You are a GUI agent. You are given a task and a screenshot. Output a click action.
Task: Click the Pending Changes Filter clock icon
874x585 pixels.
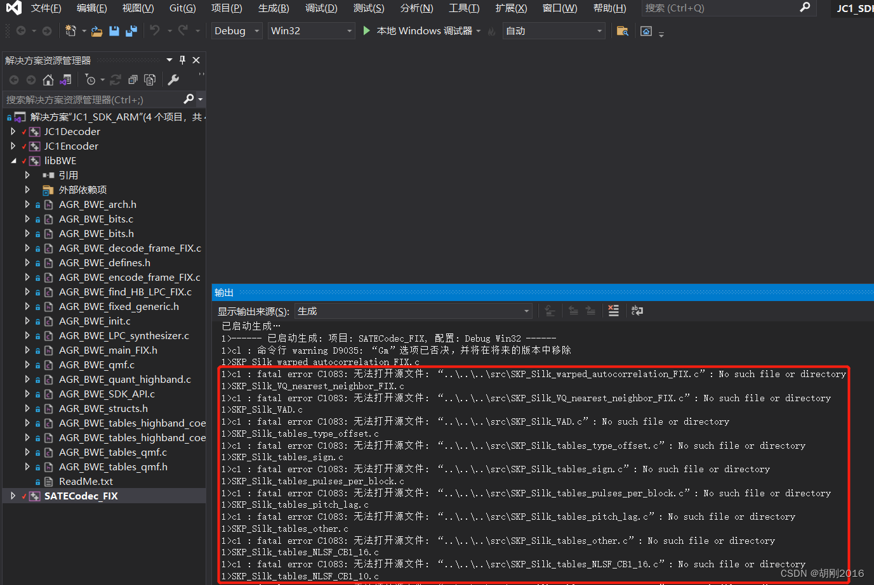tap(90, 80)
